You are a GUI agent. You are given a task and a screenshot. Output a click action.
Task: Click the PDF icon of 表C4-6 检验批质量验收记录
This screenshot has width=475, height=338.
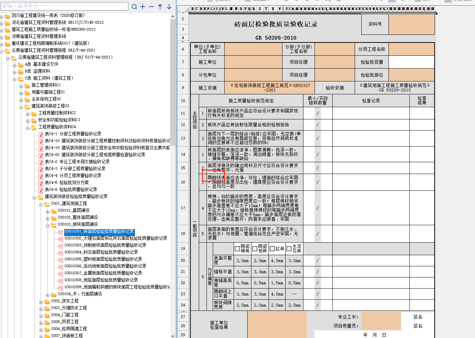41,190
